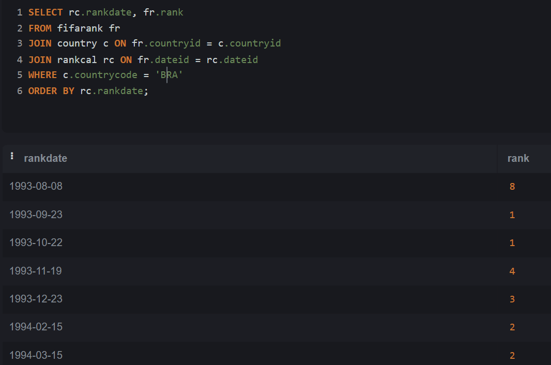This screenshot has width=551, height=365.
Task: Sort by the rankdate column header
Action: click(45, 158)
